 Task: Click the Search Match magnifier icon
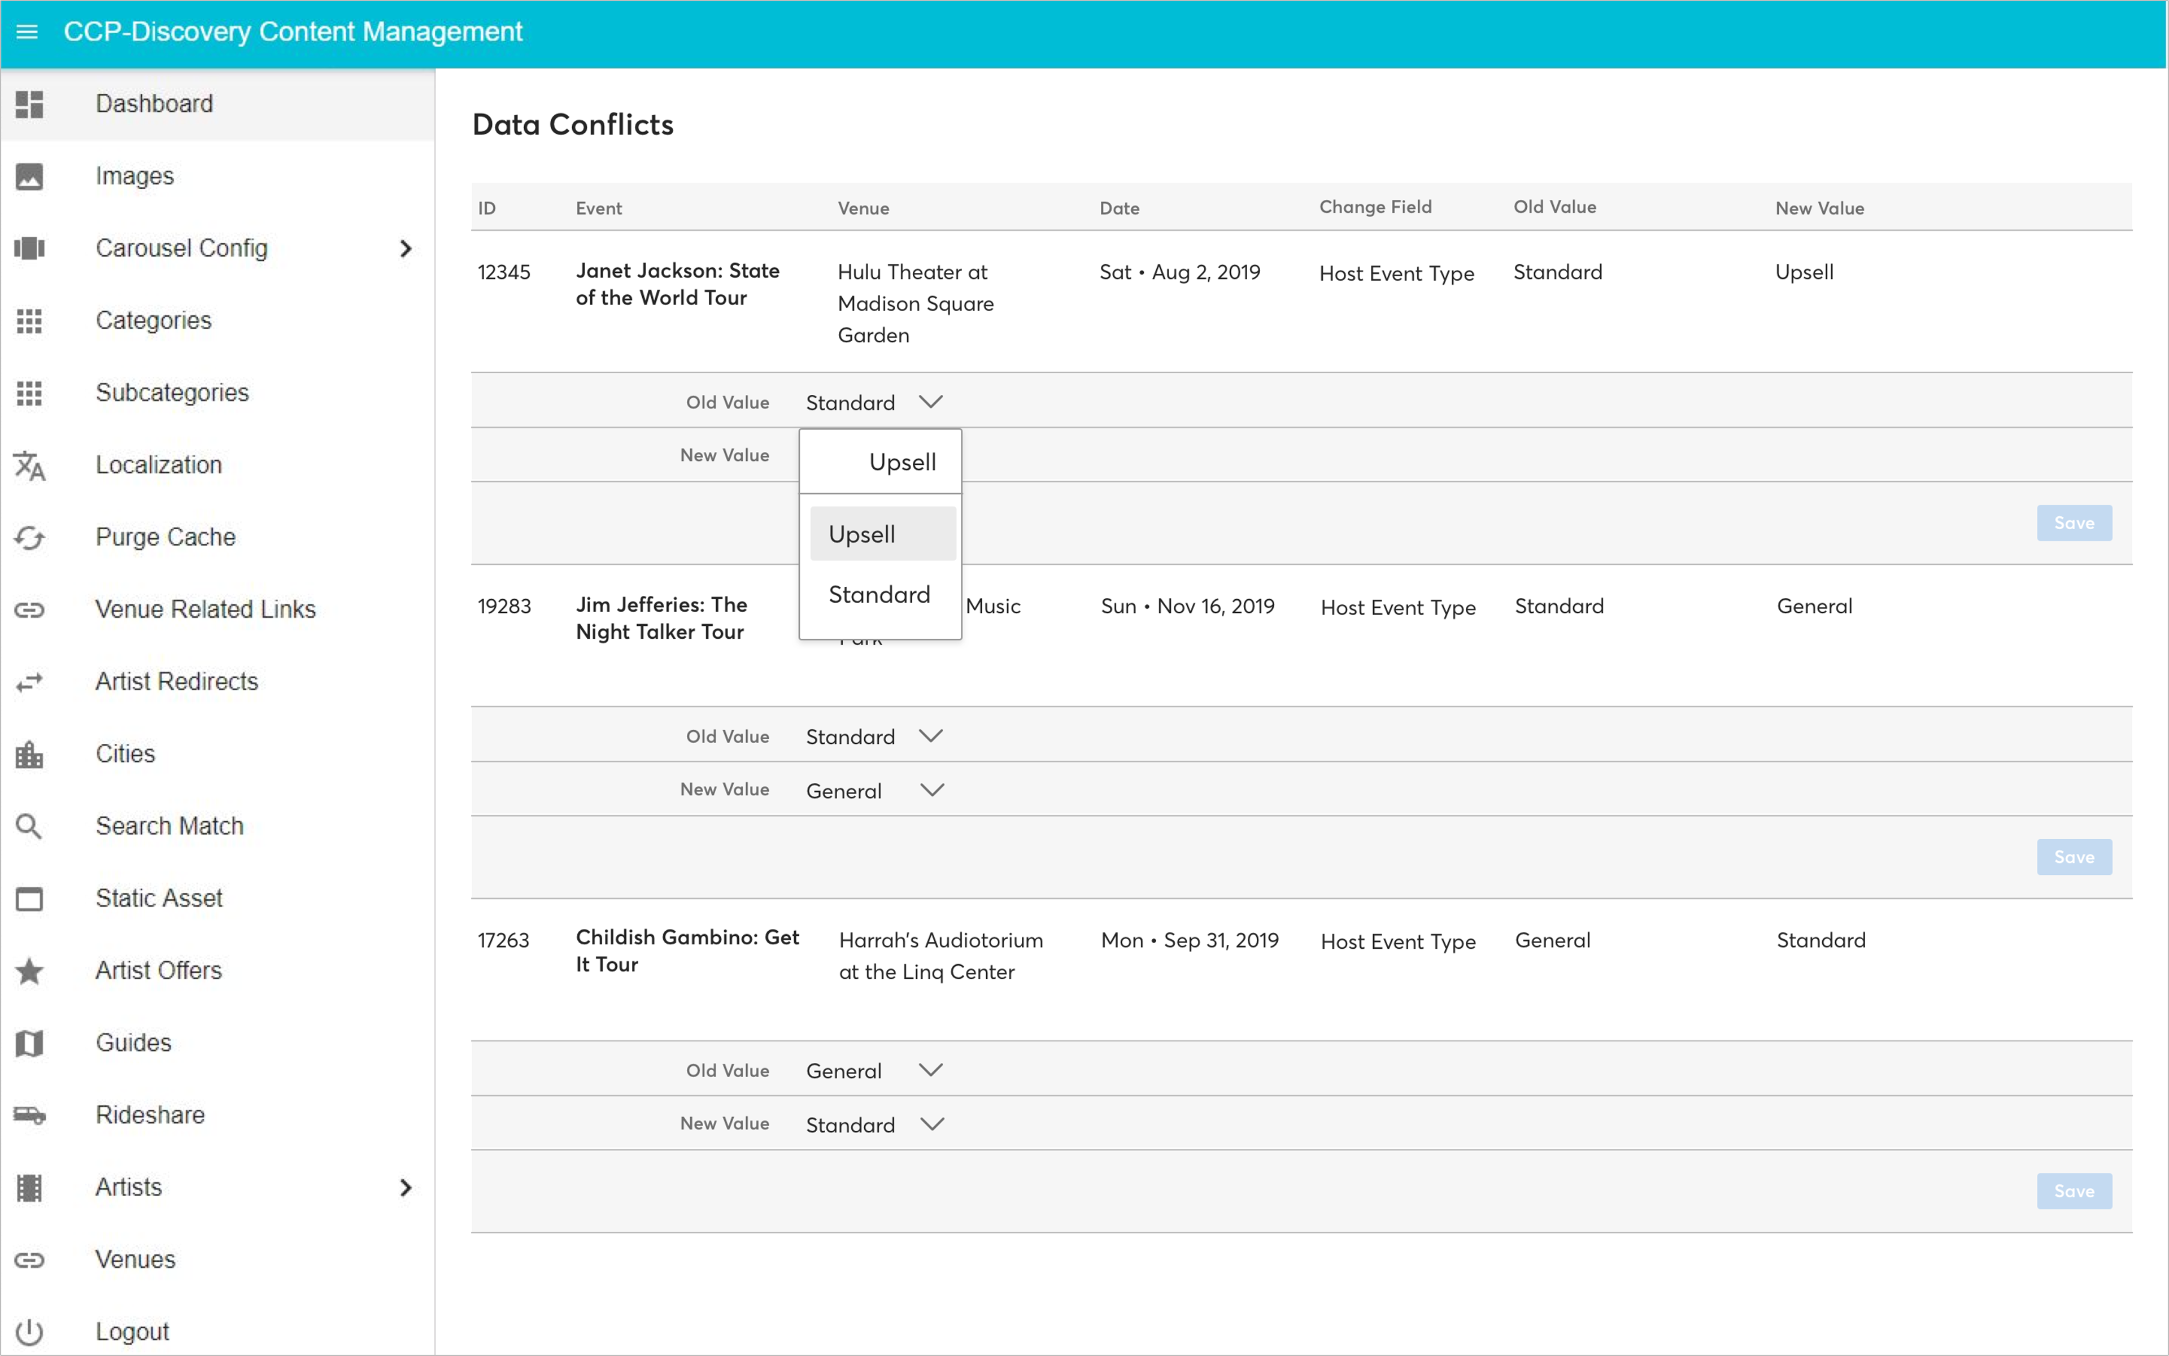29,827
